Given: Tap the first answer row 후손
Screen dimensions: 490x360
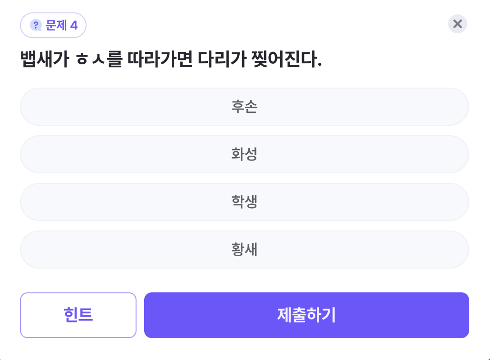Looking at the screenshot, I should pyautogui.click(x=244, y=107).
